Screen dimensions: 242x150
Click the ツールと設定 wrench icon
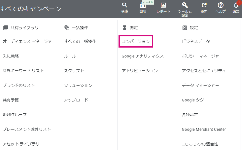tap(185, 5)
